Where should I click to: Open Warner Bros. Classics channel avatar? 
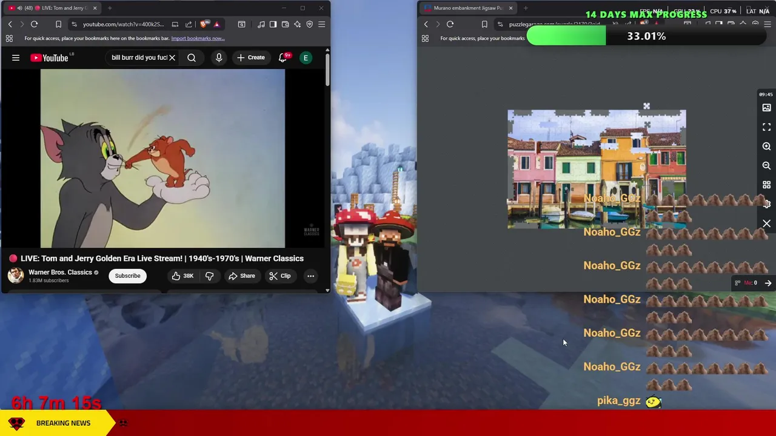pyautogui.click(x=16, y=276)
